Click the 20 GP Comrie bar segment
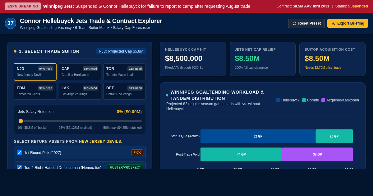Screen dimensions: 373x196 pyautogui.click(x=334, y=136)
